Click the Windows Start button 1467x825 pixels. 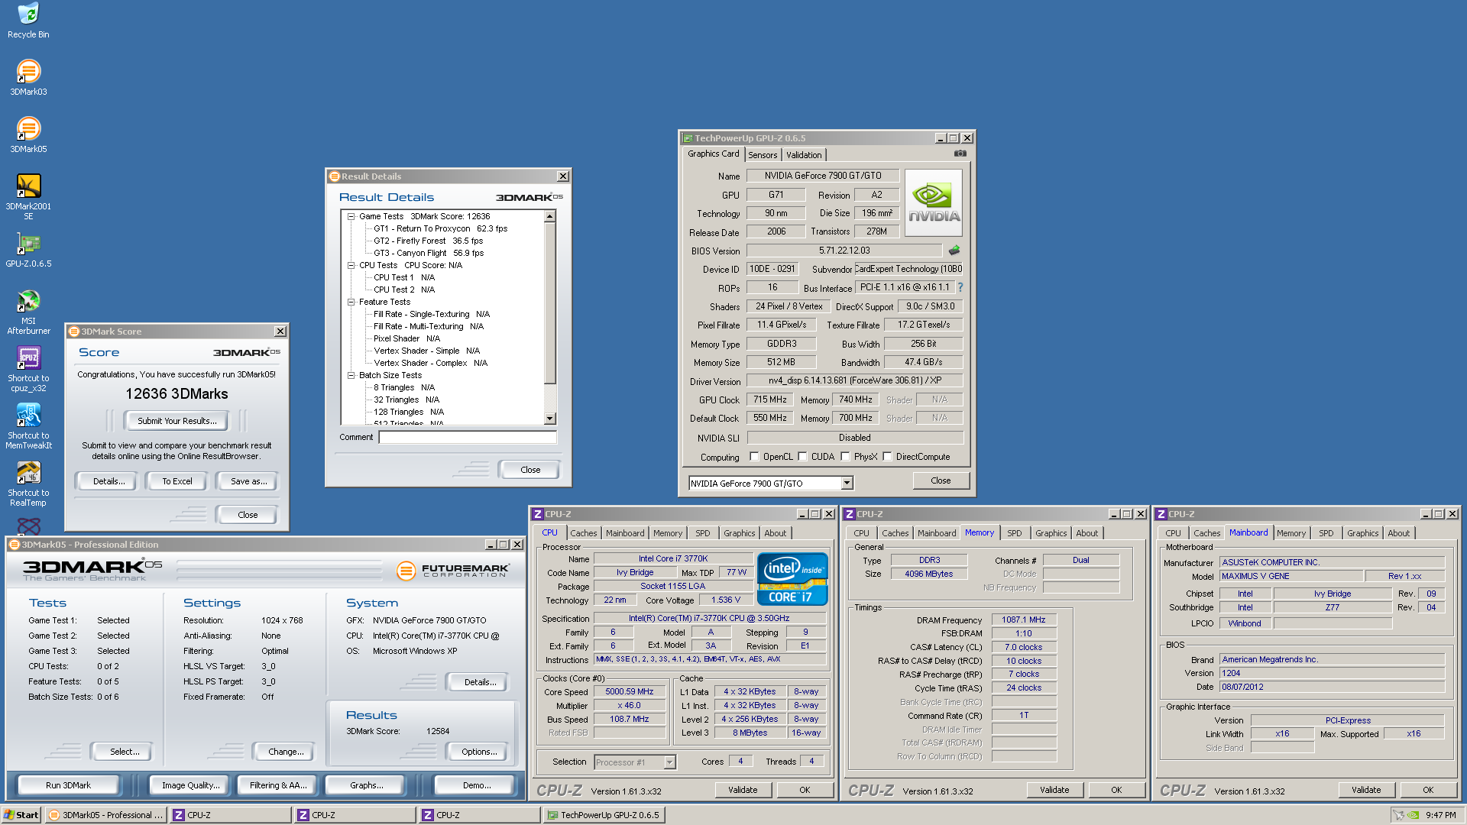point(21,815)
